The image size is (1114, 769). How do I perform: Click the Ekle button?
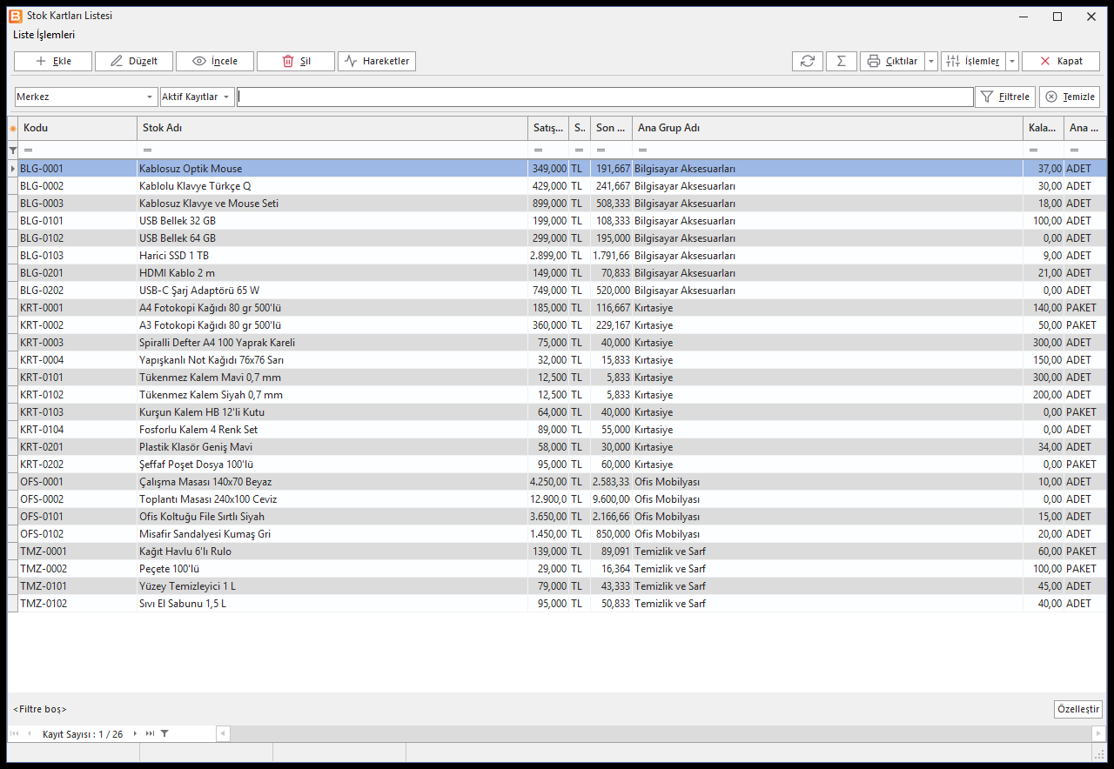point(53,61)
